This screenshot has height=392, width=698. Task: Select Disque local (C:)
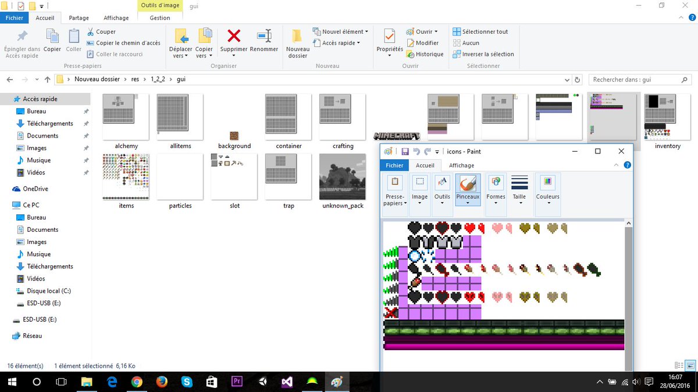click(48, 291)
